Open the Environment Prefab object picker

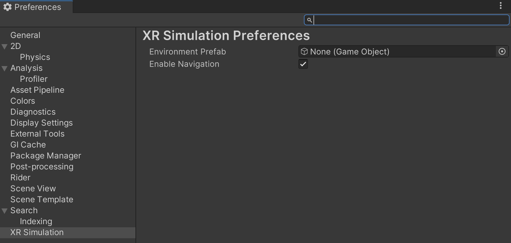click(x=502, y=51)
